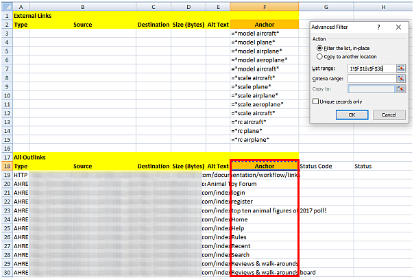This screenshot has width=414, height=279.
Task: Select the 'login' anchor cell
Action: click(265, 193)
